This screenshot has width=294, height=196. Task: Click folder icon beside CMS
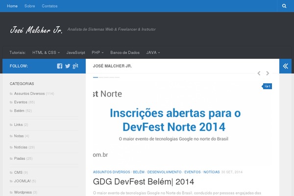(x=11, y=172)
